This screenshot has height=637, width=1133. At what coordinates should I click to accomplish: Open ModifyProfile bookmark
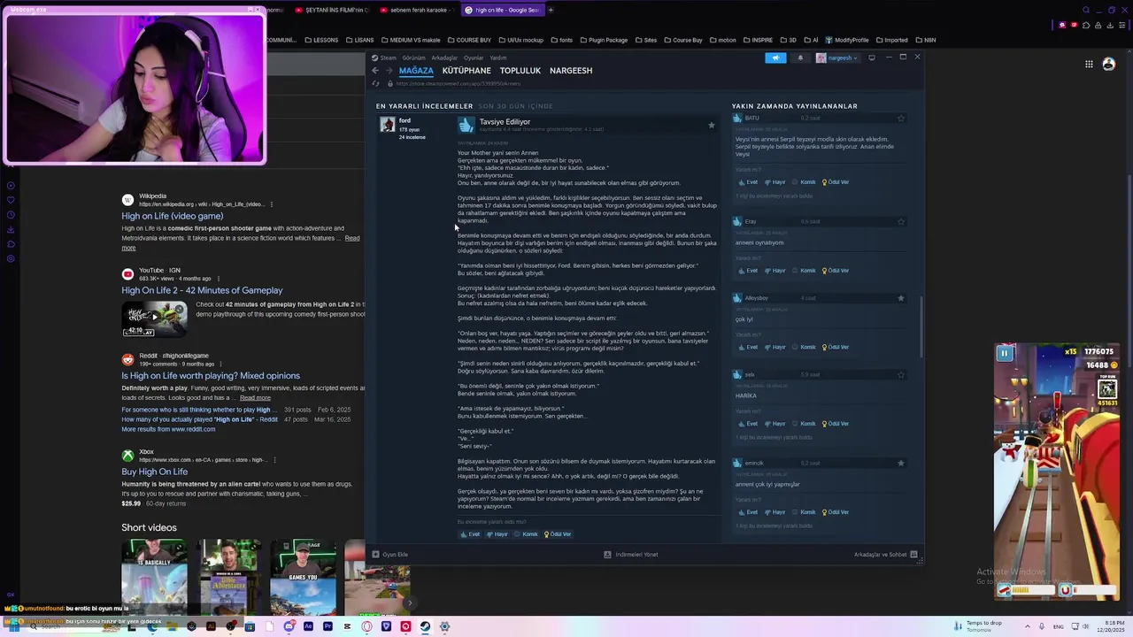pyautogui.click(x=846, y=40)
